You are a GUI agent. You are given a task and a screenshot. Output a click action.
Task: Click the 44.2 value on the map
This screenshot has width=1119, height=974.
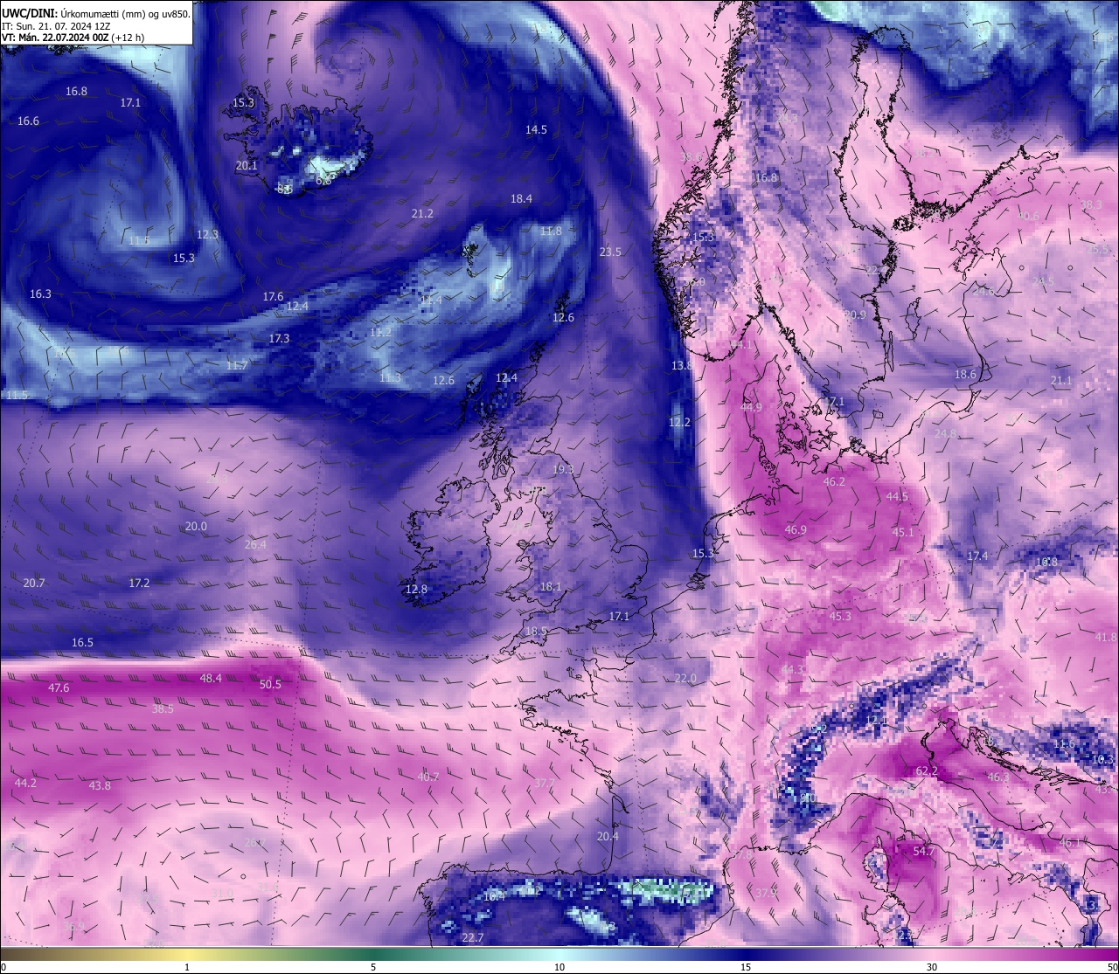tap(25, 784)
